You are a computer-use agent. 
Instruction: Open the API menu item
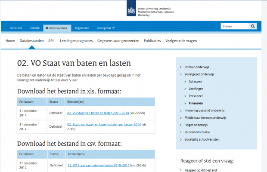point(51,41)
